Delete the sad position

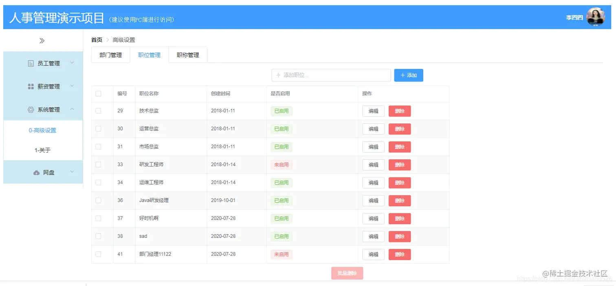point(400,237)
